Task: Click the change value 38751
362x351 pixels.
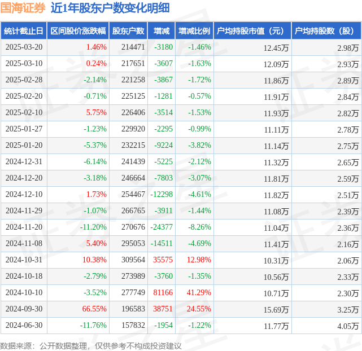Action: point(163,309)
